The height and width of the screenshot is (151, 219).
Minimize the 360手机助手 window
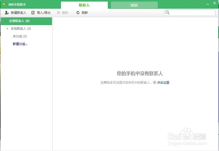208,3
